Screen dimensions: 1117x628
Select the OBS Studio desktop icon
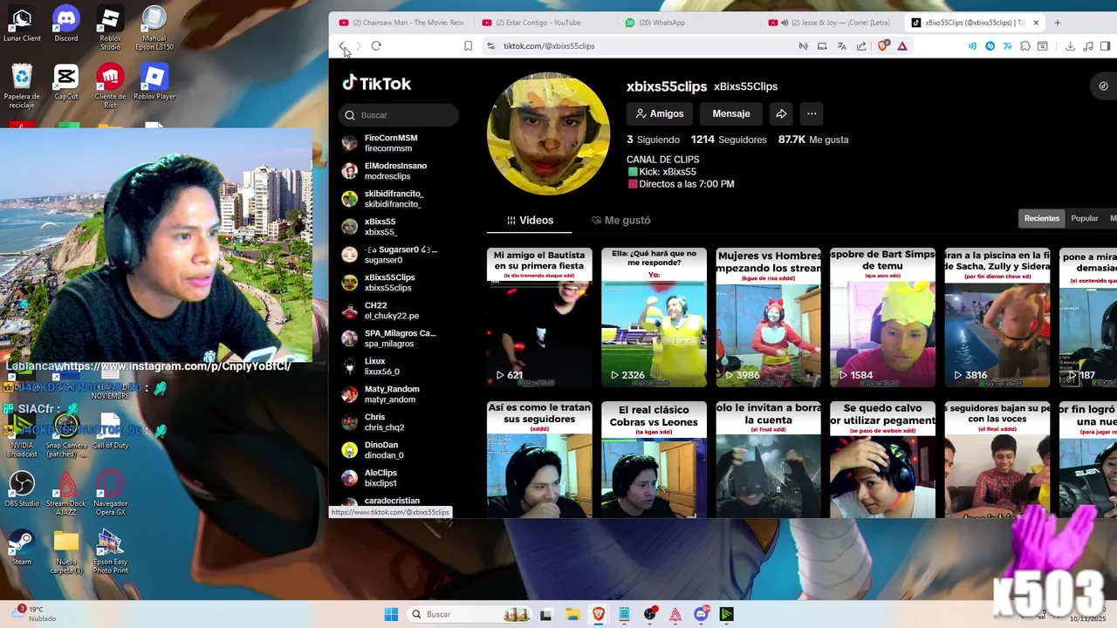pyautogui.click(x=22, y=489)
